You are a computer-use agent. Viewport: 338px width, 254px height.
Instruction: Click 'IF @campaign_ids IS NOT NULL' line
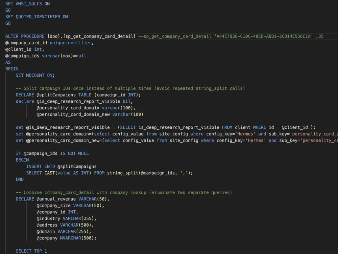[52, 153]
